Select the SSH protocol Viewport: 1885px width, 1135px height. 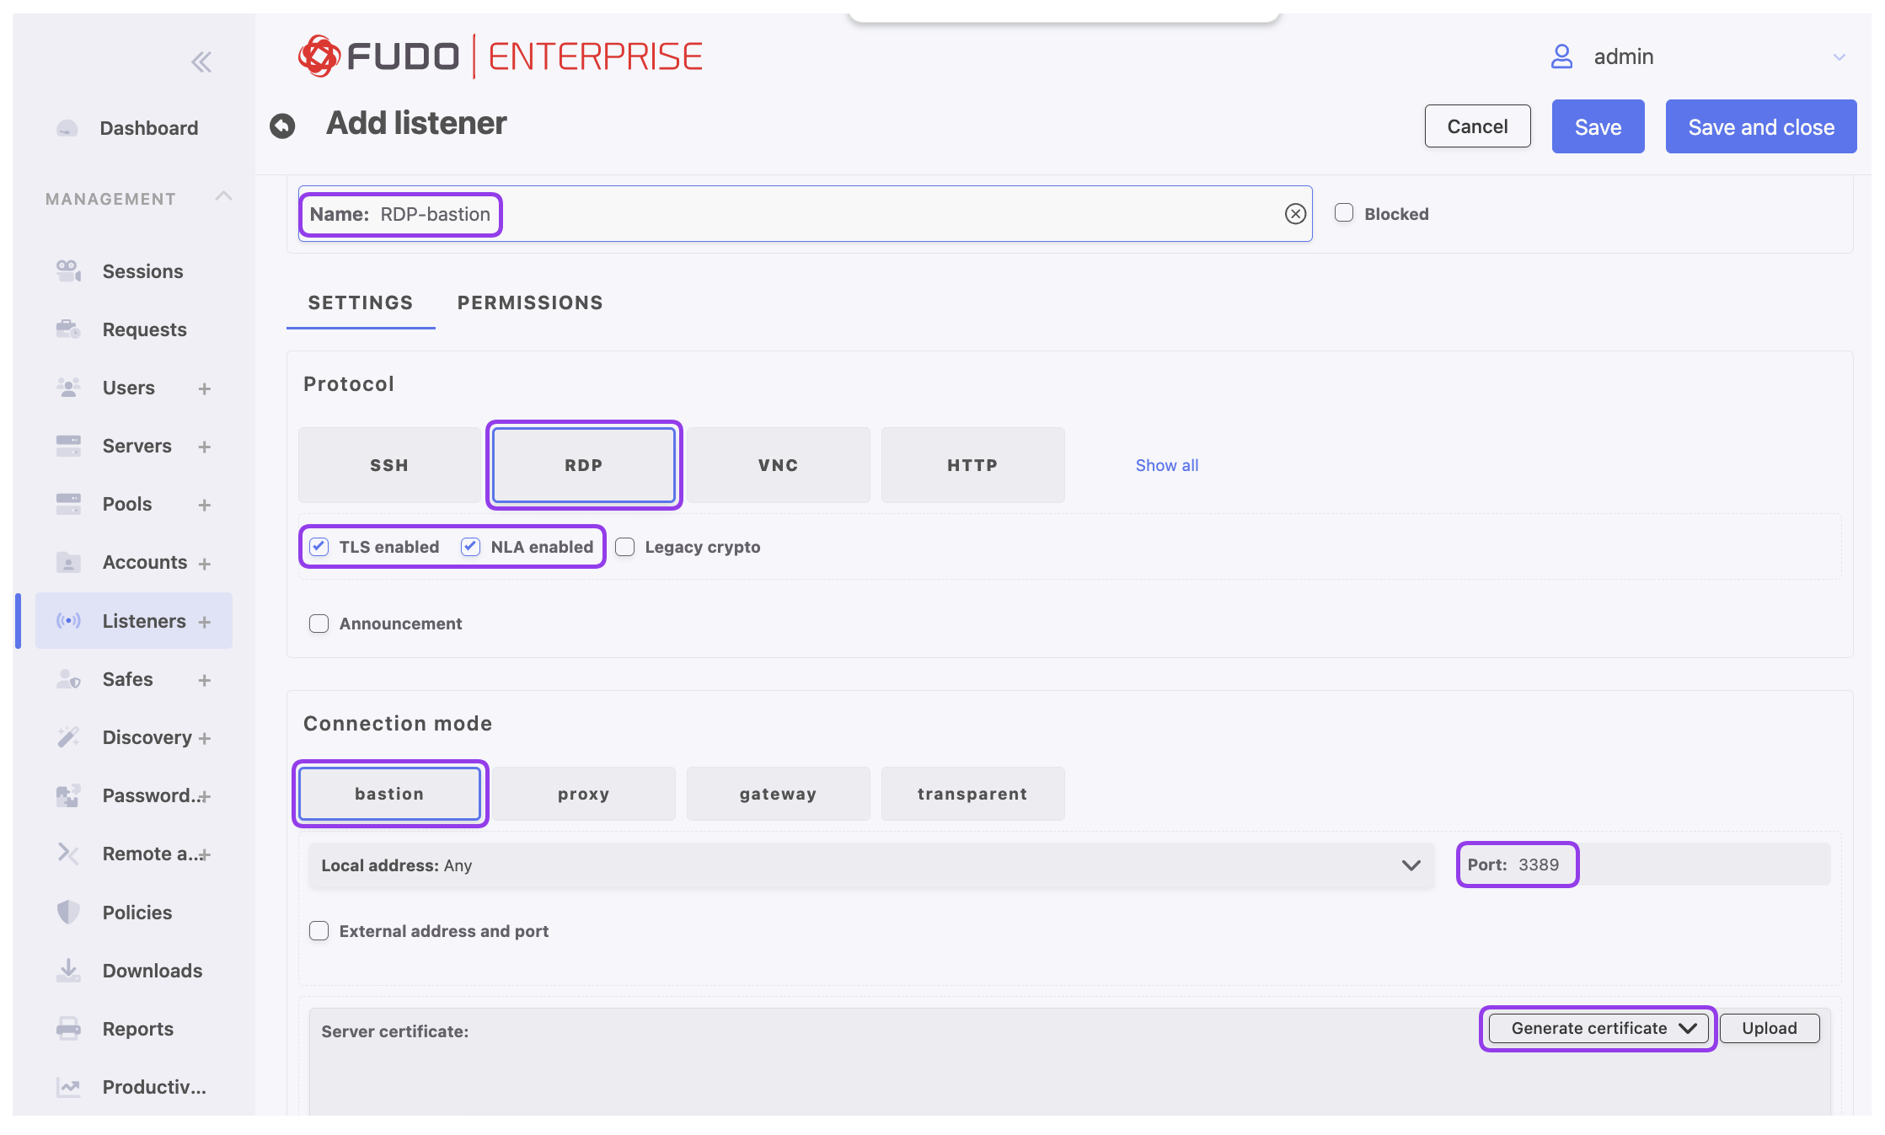click(x=389, y=465)
